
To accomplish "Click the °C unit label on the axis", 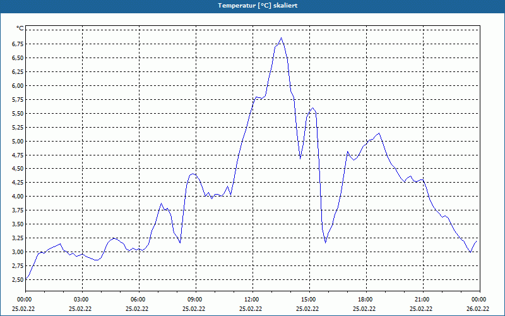I will 20,28.
